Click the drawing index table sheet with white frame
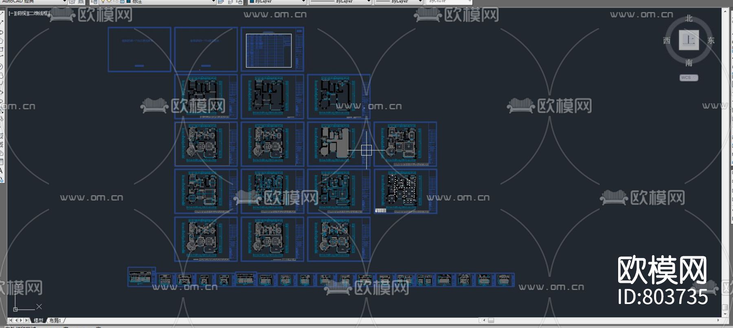Screen dimensions: 733x328 [x=272, y=50]
